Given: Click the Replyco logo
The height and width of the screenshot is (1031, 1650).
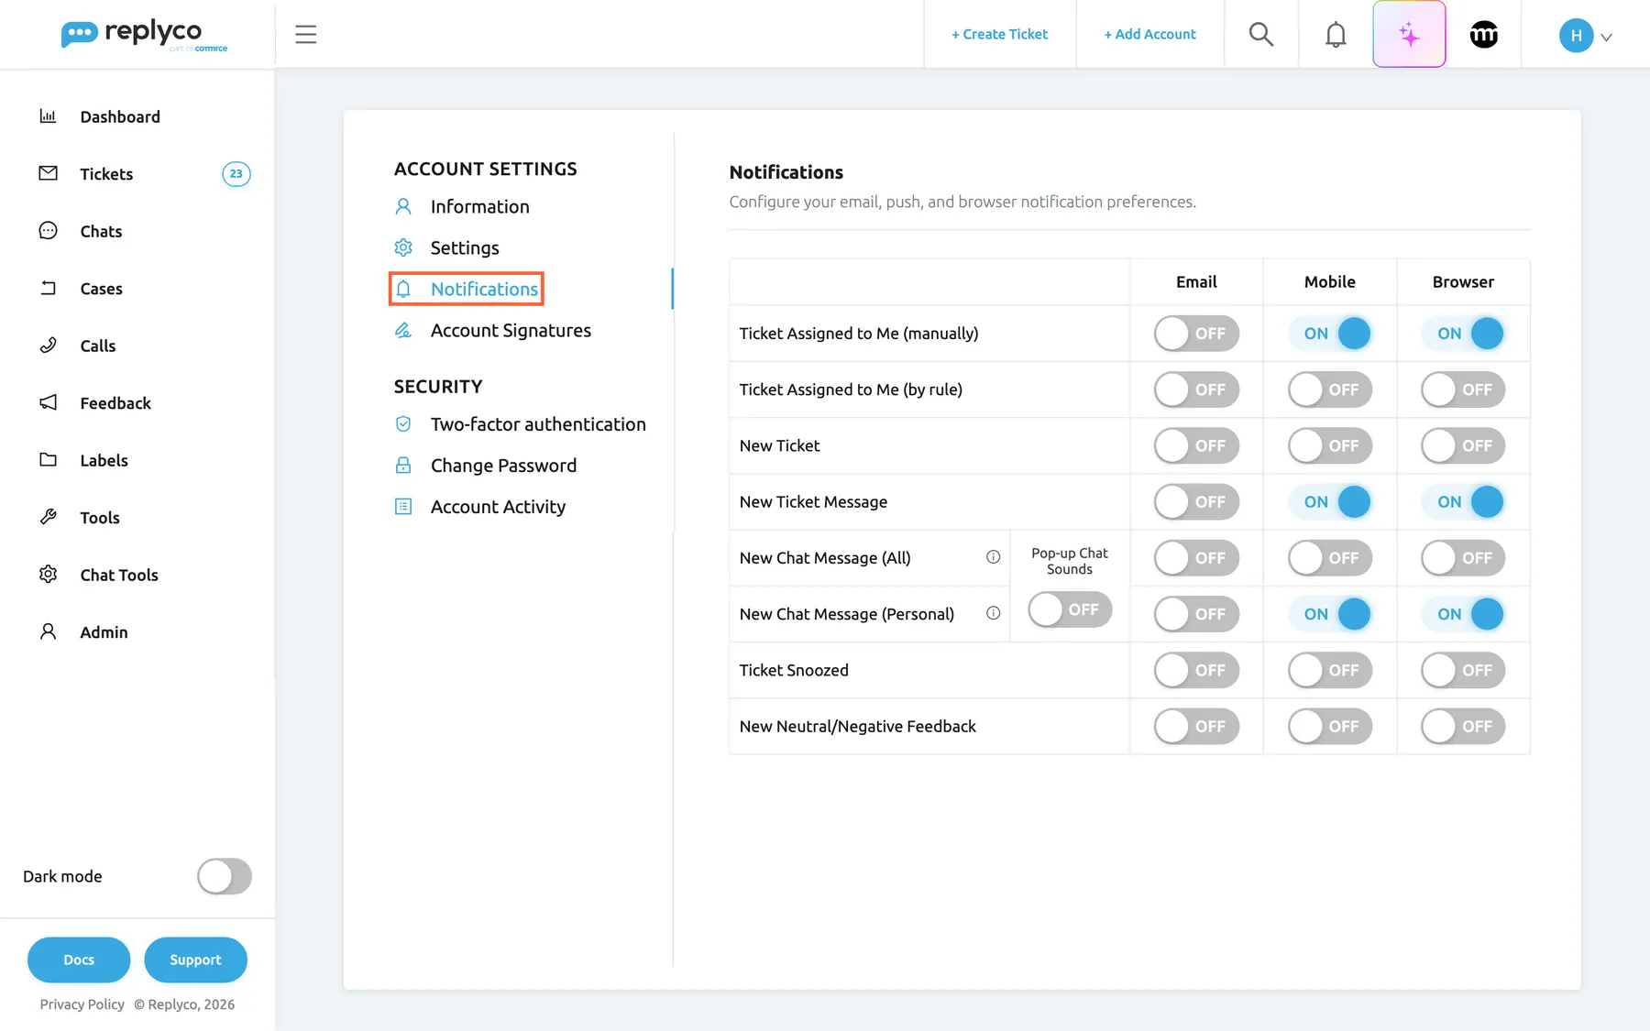Looking at the screenshot, I should pyautogui.click(x=144, y=35).
